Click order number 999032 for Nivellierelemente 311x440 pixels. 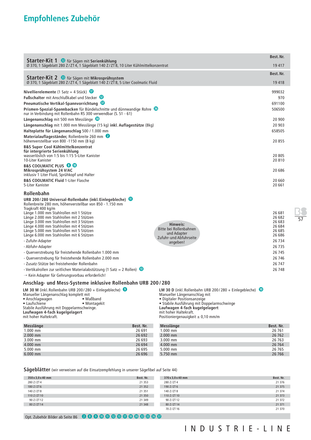(x=278, y=92)
